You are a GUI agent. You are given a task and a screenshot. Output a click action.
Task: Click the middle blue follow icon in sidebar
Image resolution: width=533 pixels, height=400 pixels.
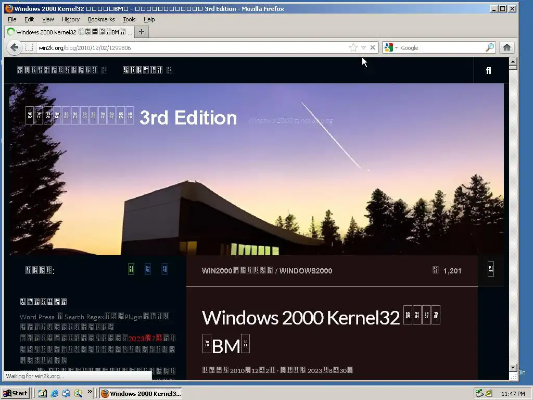(148, 269)
